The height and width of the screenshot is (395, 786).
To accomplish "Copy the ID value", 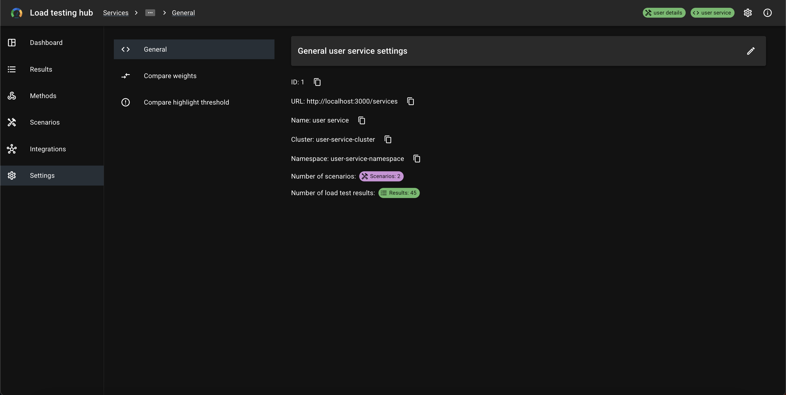I will 317,82.
